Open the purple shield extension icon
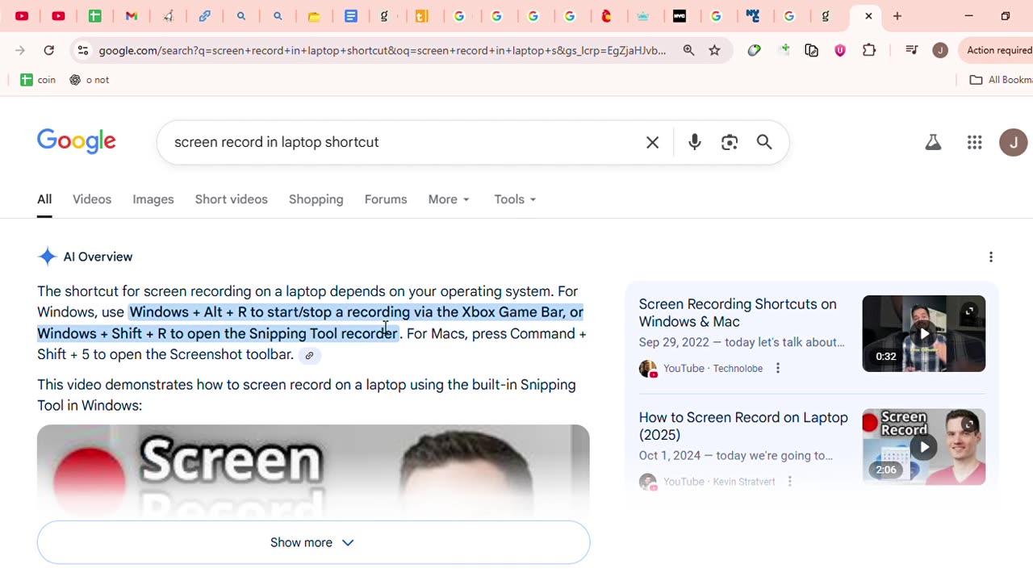Screen dimensions: 1033x581 point(840,50)
